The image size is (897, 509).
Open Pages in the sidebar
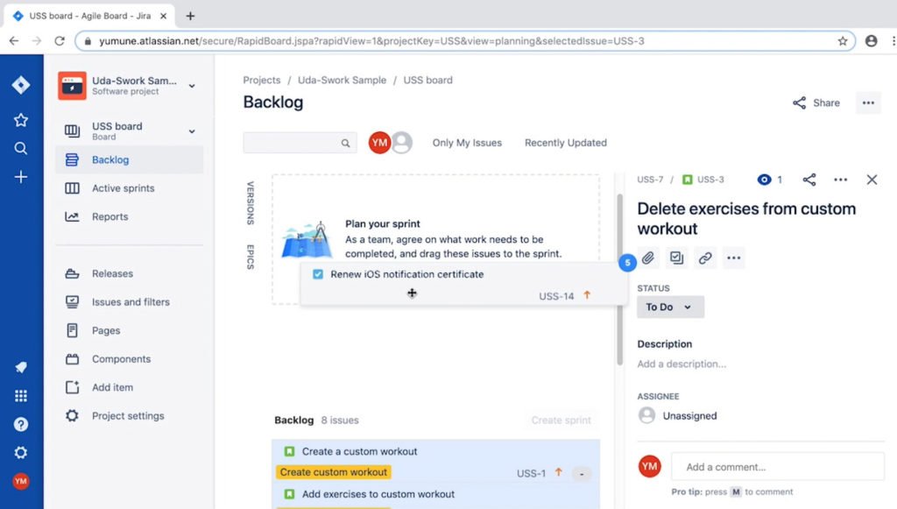tap(130, 330)
